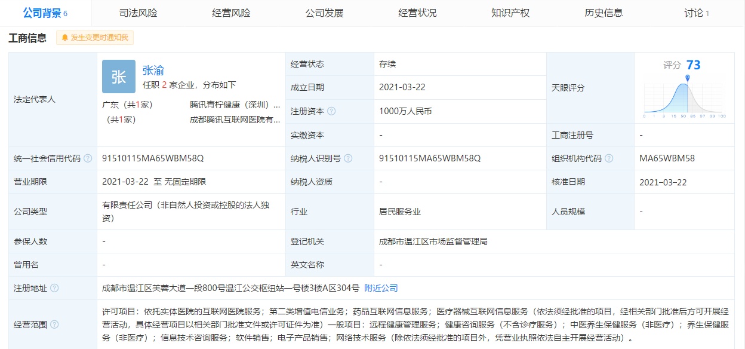This screenshot has width=745, height=349.
Task: Click the 营业期限 date range value
Action: pyautogui.click(x=154, y=182)
